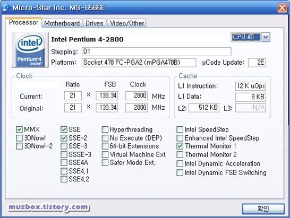Click the L1 Data 8 KB field
The width and height of the screenshot is (290, 218).
[x=251, y=97]
